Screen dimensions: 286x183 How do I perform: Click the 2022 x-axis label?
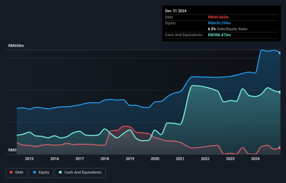(x=205, y=159)
